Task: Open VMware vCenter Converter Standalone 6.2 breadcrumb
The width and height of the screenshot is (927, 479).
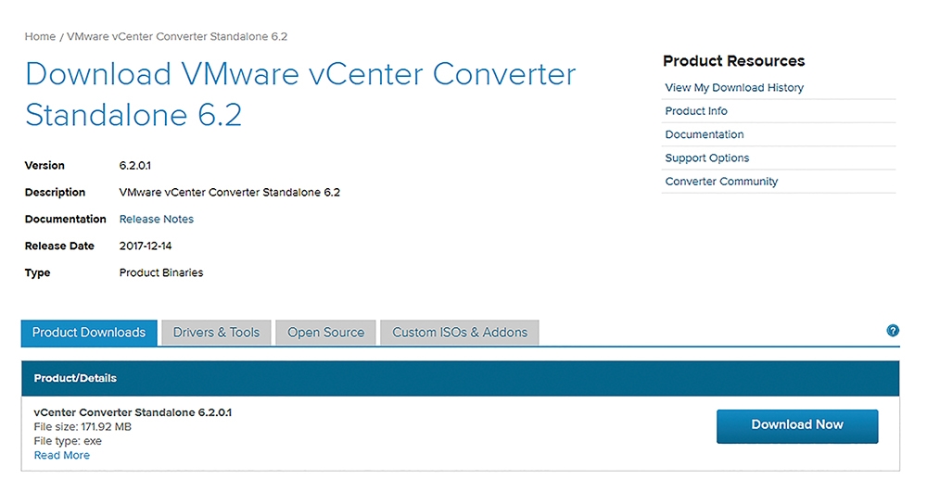Action: (177, 37)
